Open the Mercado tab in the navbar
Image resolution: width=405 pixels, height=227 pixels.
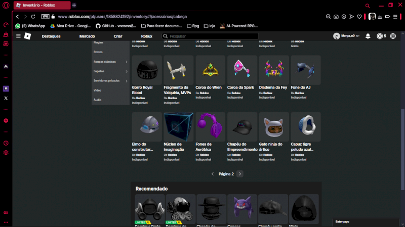87,36
